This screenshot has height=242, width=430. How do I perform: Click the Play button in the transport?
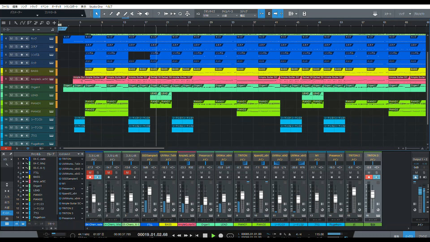click(213, 235)
